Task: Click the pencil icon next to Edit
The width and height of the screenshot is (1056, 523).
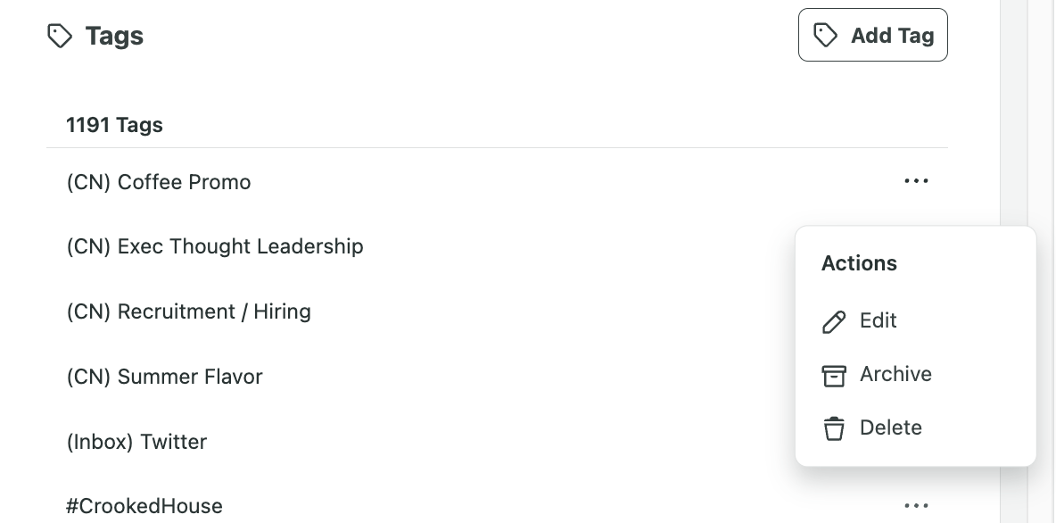Action: tap(834, 322)
